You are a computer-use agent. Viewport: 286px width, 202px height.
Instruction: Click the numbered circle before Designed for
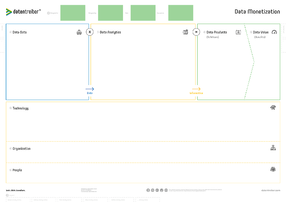(x=48, y=13)
